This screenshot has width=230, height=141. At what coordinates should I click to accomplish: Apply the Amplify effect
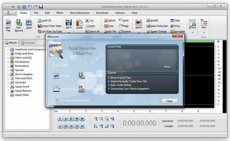(153, 21)
